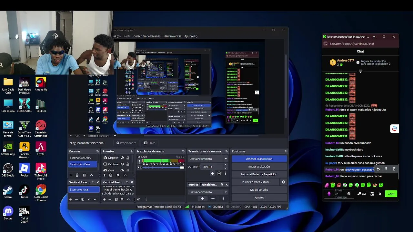Remove vertical scene with minus icon

click(76, 199)
